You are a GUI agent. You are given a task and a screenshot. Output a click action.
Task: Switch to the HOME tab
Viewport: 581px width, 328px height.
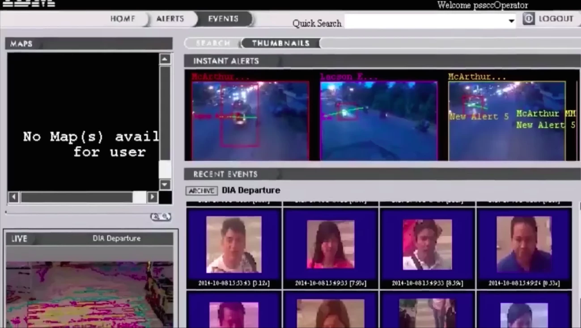123,19
